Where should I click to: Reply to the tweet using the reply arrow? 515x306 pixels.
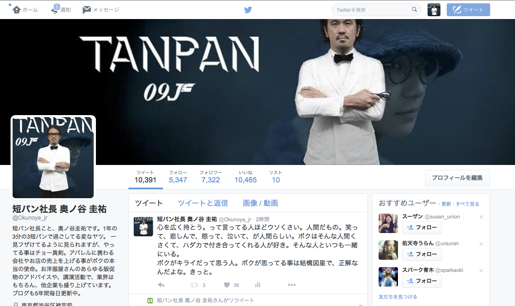161,285
